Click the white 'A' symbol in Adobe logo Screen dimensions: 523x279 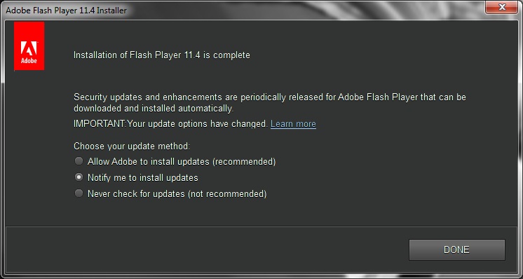tap(29, 48)
